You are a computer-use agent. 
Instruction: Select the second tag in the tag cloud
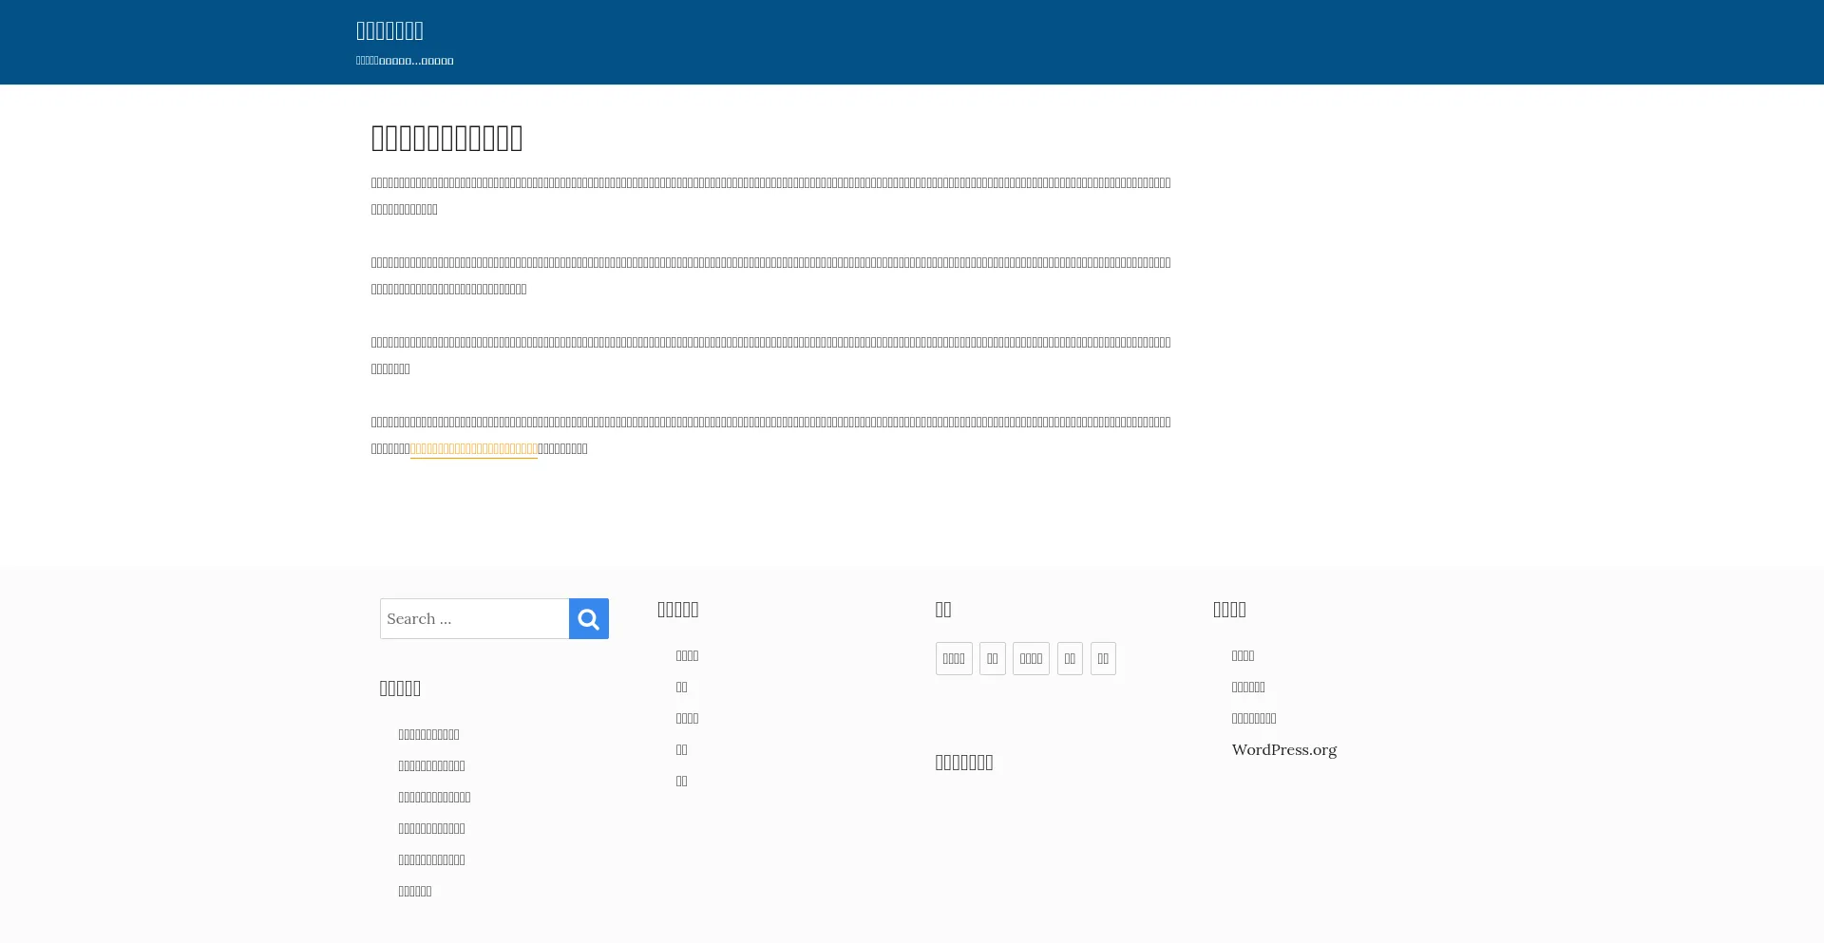pyautogui.click(x=992, y=658)
